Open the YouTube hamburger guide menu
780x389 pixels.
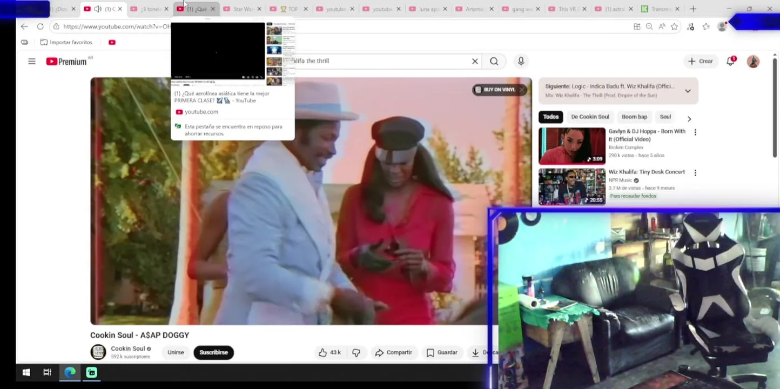[x=32, y=62]
